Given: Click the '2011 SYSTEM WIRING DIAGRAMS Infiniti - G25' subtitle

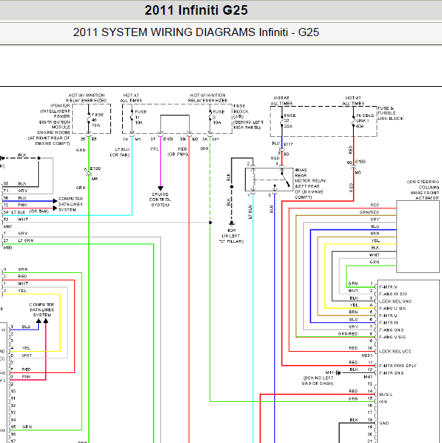Looking at the screenshot, I should (196, 32).
